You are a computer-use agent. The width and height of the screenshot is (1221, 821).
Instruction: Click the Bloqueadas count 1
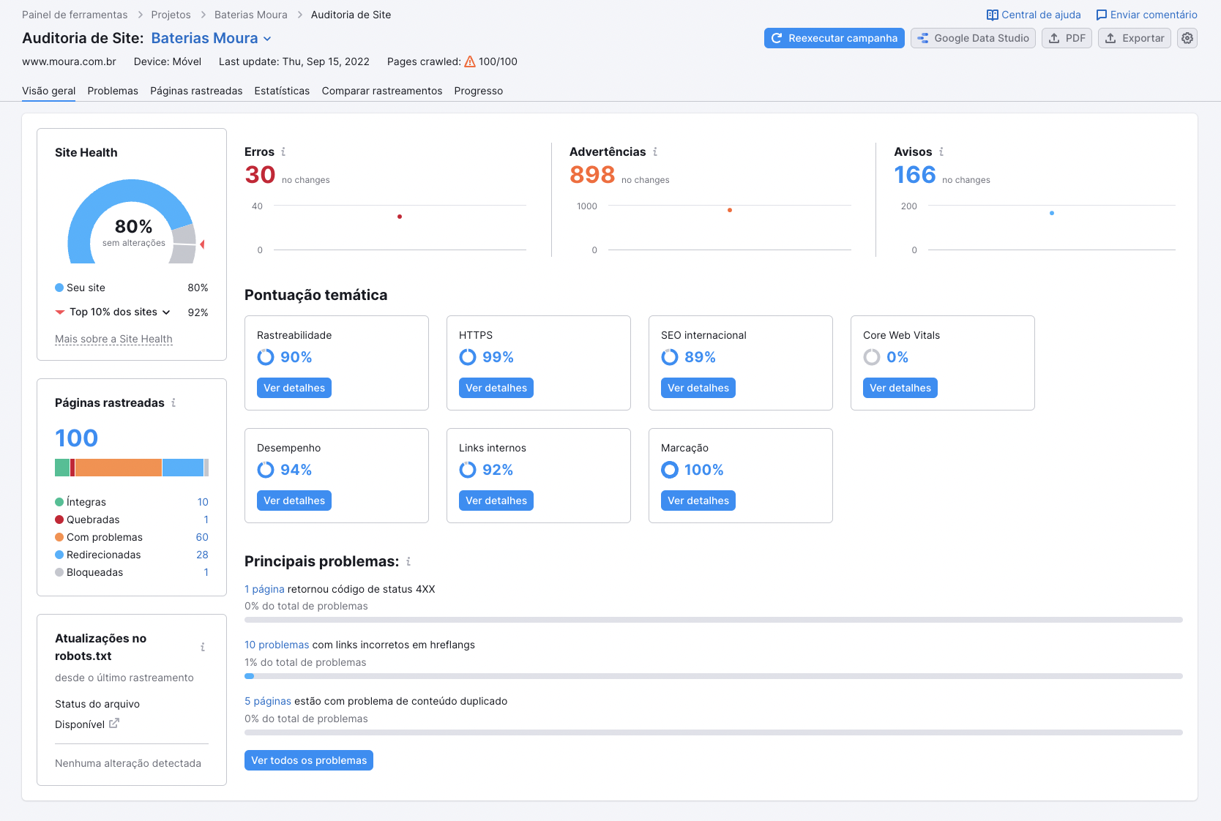pyautogui.click(x=206, y=572)
